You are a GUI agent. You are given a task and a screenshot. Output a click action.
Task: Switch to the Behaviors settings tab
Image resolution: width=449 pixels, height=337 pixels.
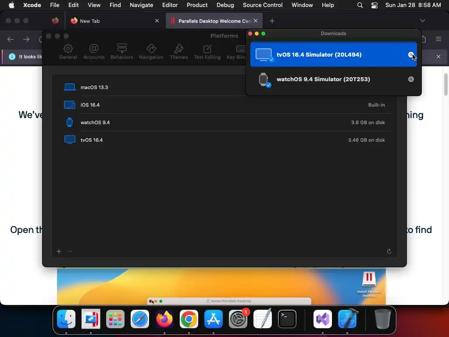pyautogui.click(x=122, y=52)
